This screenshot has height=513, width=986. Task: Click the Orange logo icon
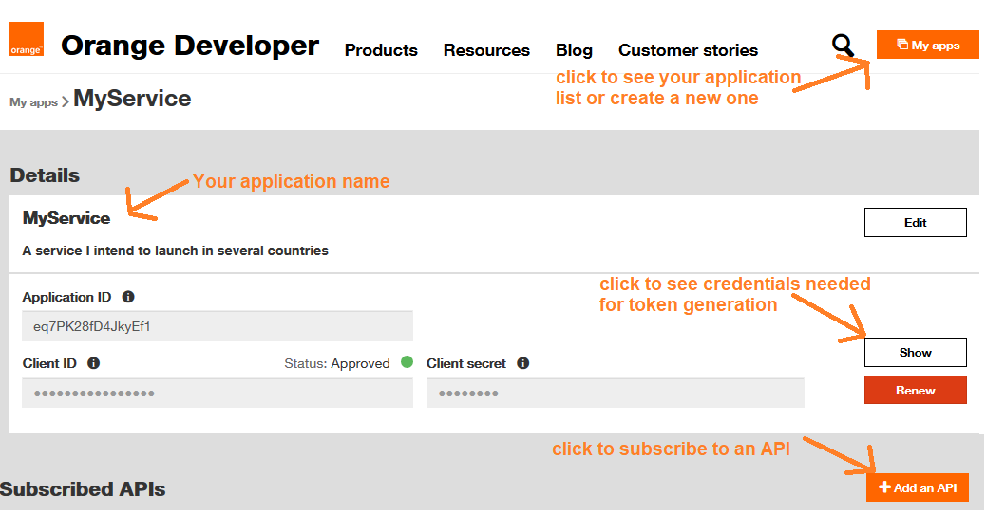point(27,39)
